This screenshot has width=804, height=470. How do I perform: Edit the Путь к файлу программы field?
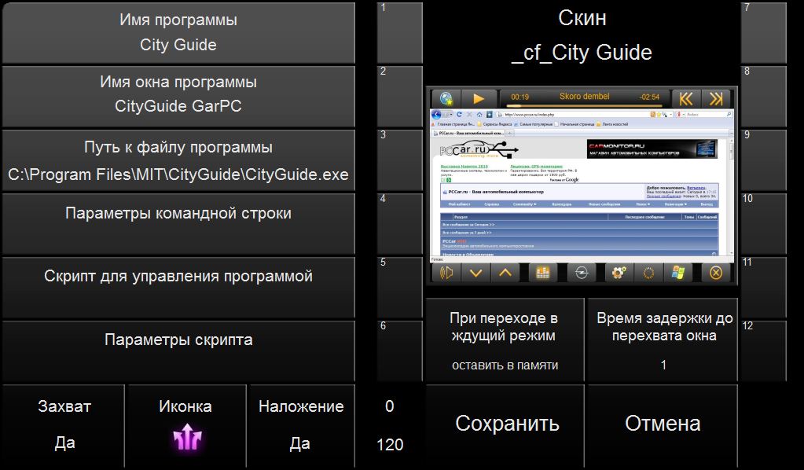pos(178,160)
